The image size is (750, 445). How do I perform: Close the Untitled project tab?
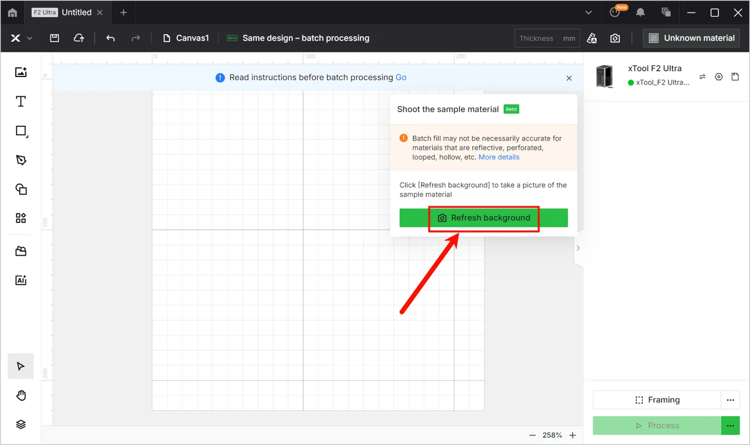(100, 12)
